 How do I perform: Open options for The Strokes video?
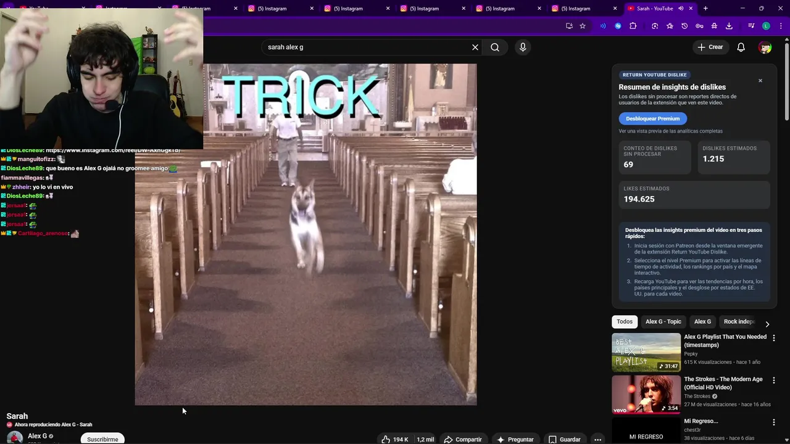774,380
